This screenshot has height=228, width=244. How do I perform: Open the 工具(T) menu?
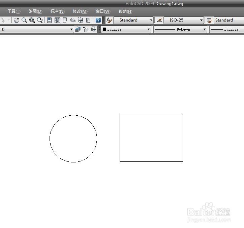point(14,11)
